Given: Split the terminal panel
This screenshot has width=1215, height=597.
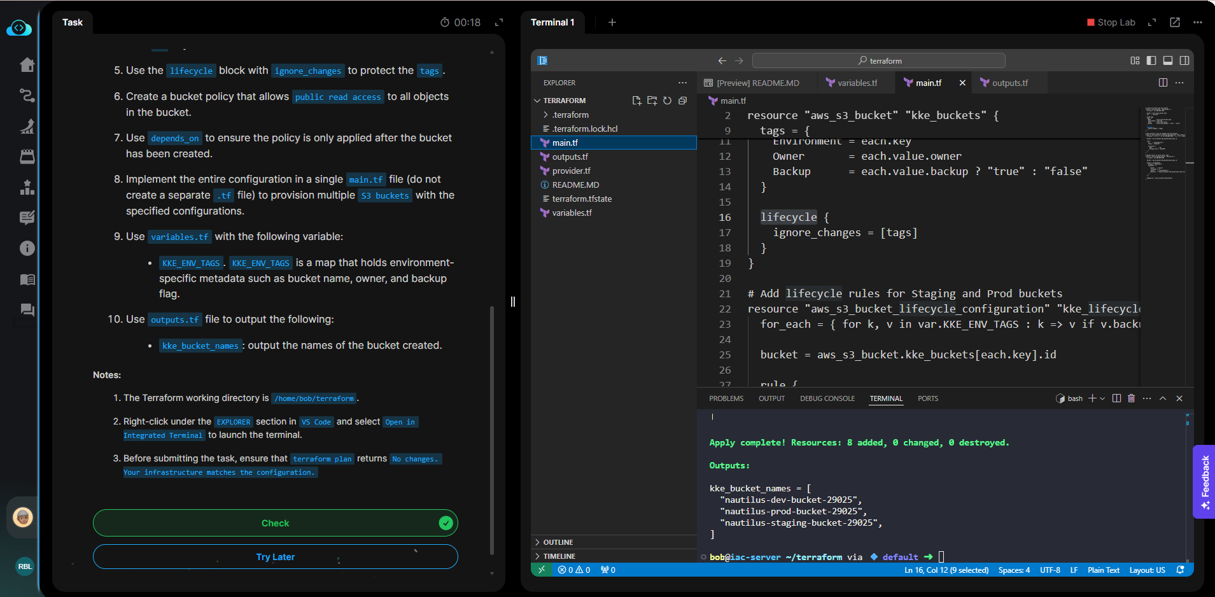Looking at the screenshot, I should (x=1116, y=398).
